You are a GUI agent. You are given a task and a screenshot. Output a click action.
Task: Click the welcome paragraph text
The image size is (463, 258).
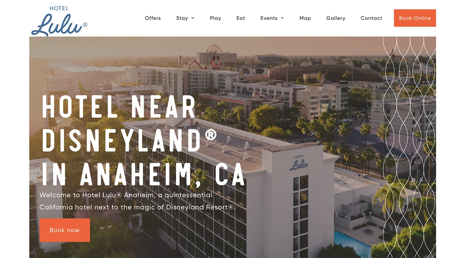(137, 201)
